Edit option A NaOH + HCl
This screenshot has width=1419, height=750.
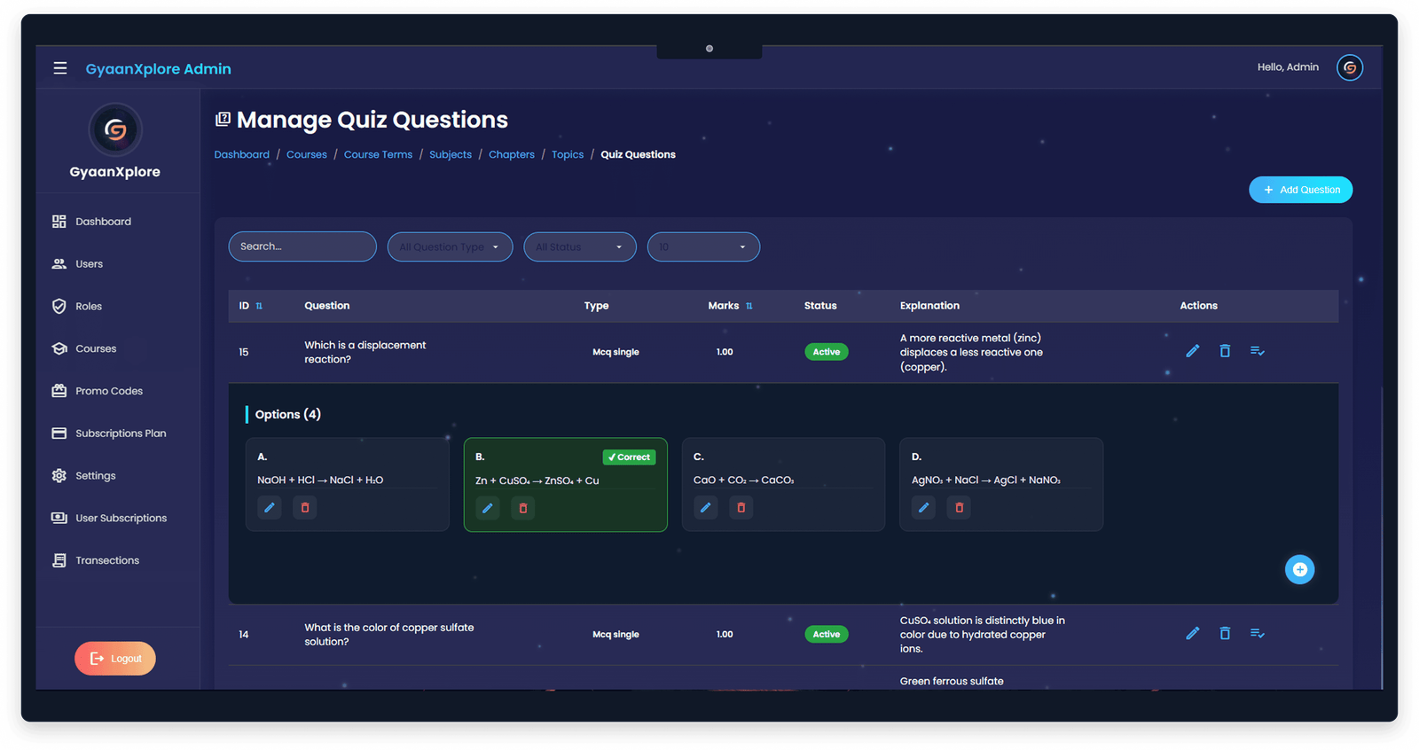coord(270,508)
